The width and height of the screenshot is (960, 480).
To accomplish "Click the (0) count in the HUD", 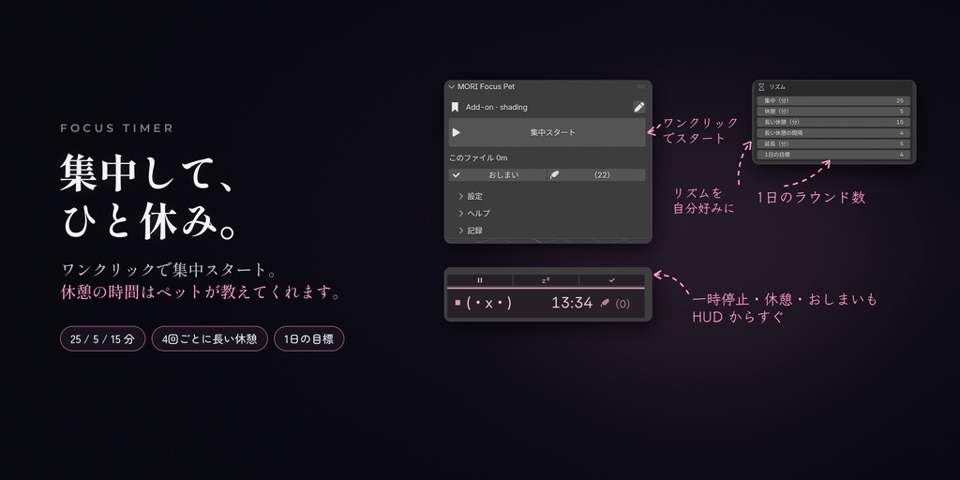I will (x=622, y=304).
